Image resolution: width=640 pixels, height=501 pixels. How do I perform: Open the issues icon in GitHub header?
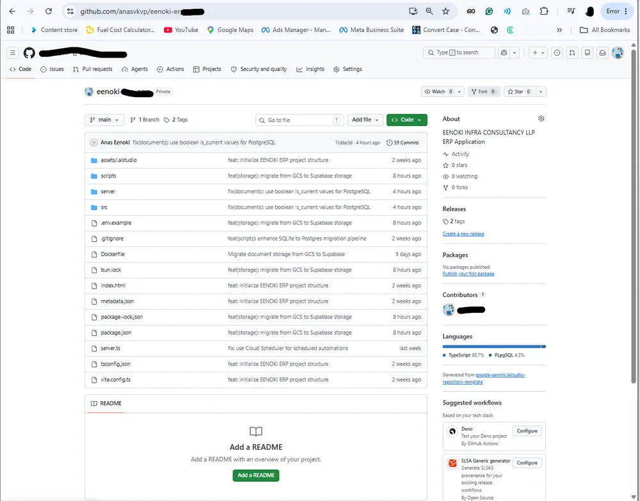pyautogui.click(x=557, y=52)
